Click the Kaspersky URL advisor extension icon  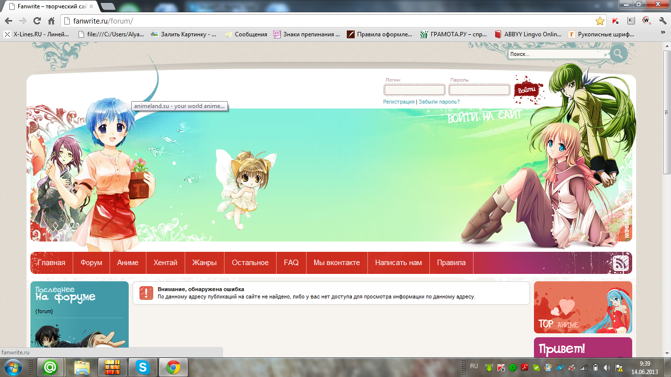click(616, 21)
